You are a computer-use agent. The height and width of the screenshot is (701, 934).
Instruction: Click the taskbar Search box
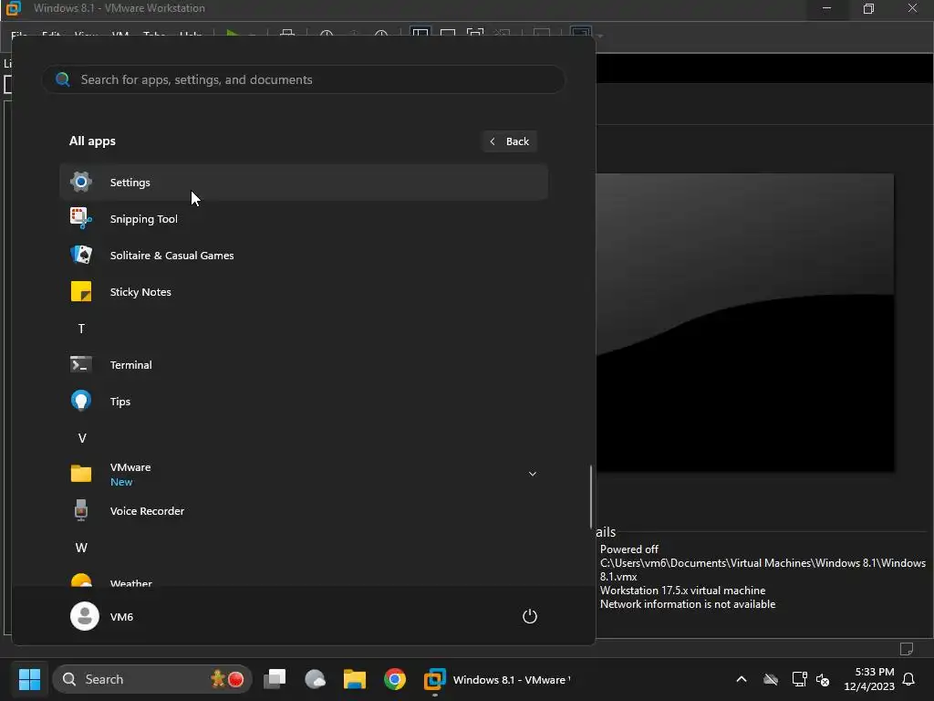[x=152, y=679]
